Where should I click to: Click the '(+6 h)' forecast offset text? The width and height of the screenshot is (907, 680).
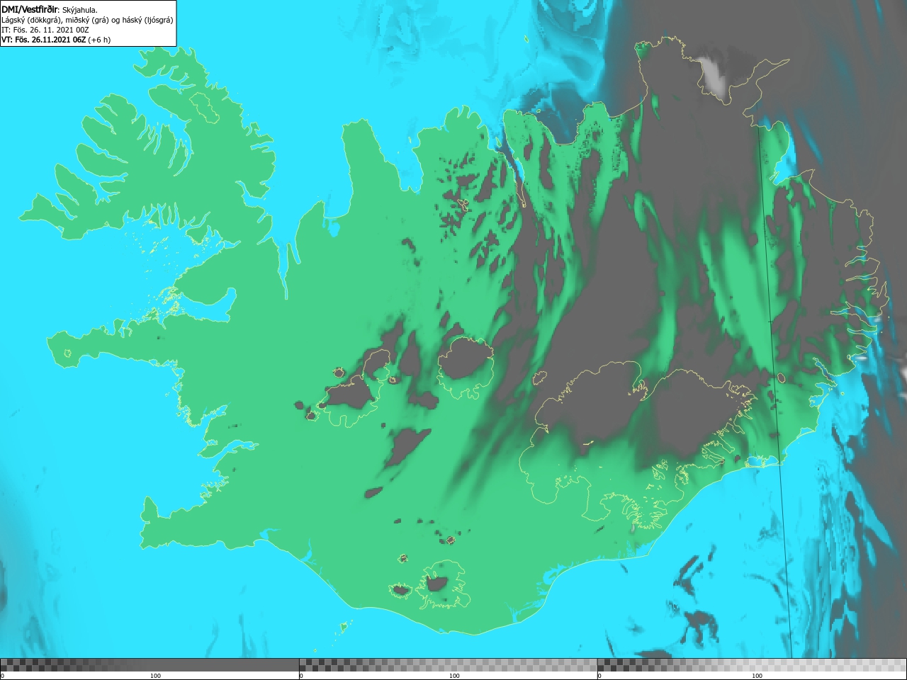99,40
